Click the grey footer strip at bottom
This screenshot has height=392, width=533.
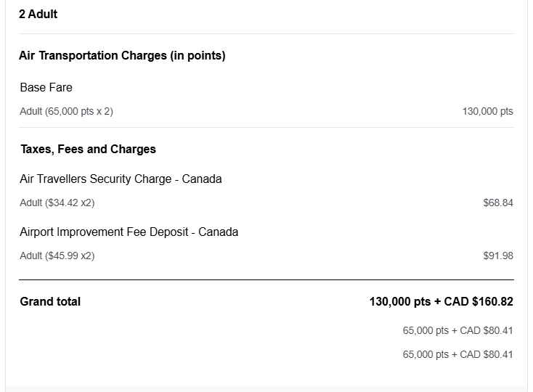click(266, 389)
